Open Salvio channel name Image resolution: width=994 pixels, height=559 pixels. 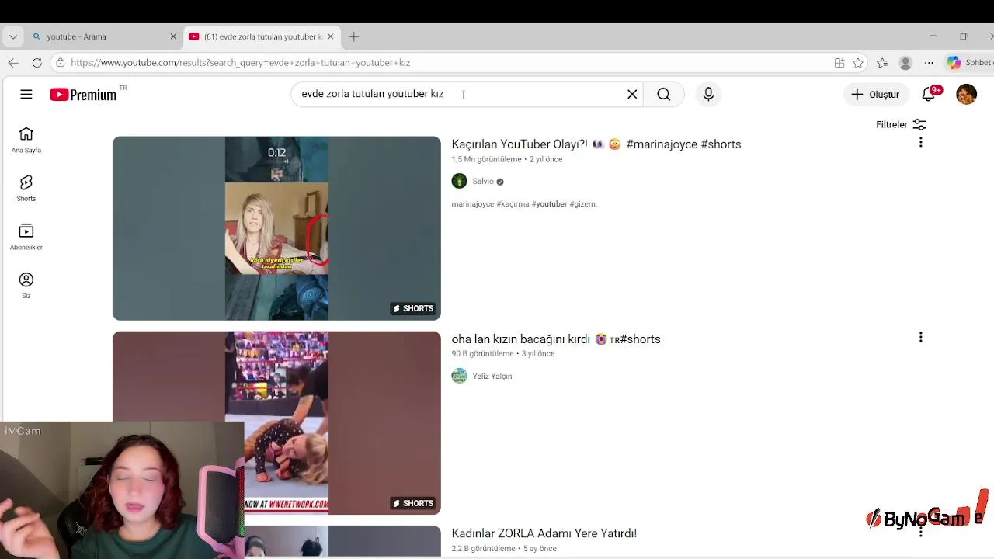(x=483, y=181)
